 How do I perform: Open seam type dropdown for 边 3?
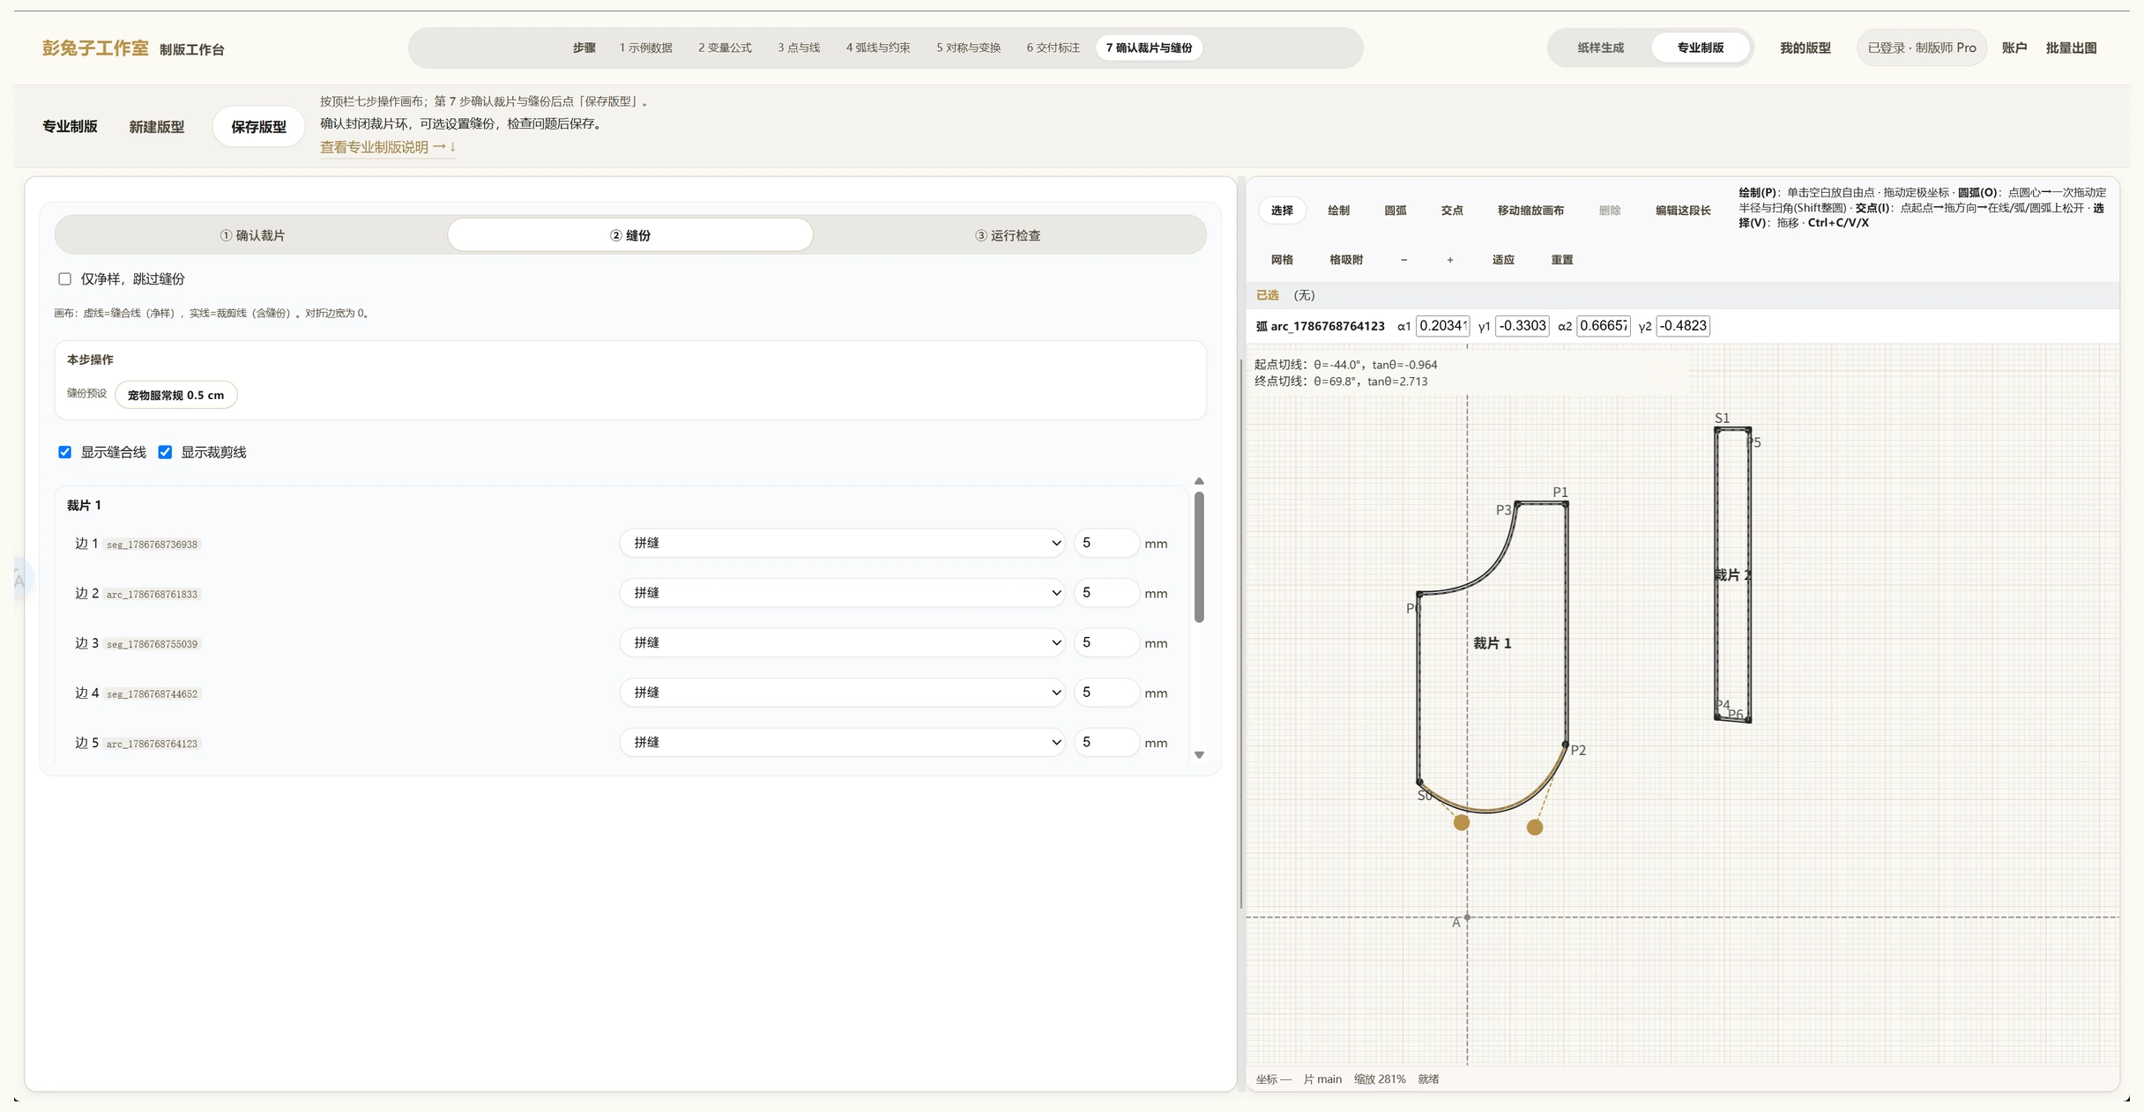tap(842, 643)
